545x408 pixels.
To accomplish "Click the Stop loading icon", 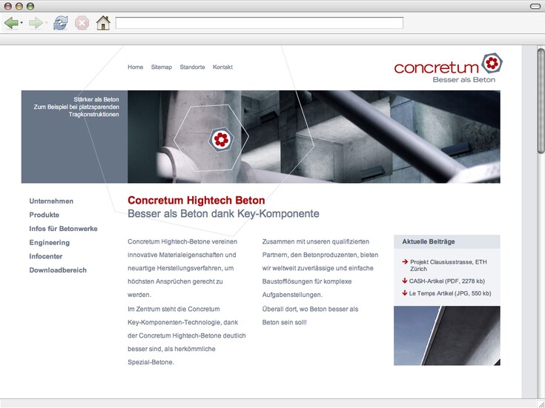I will coord(82,23).
